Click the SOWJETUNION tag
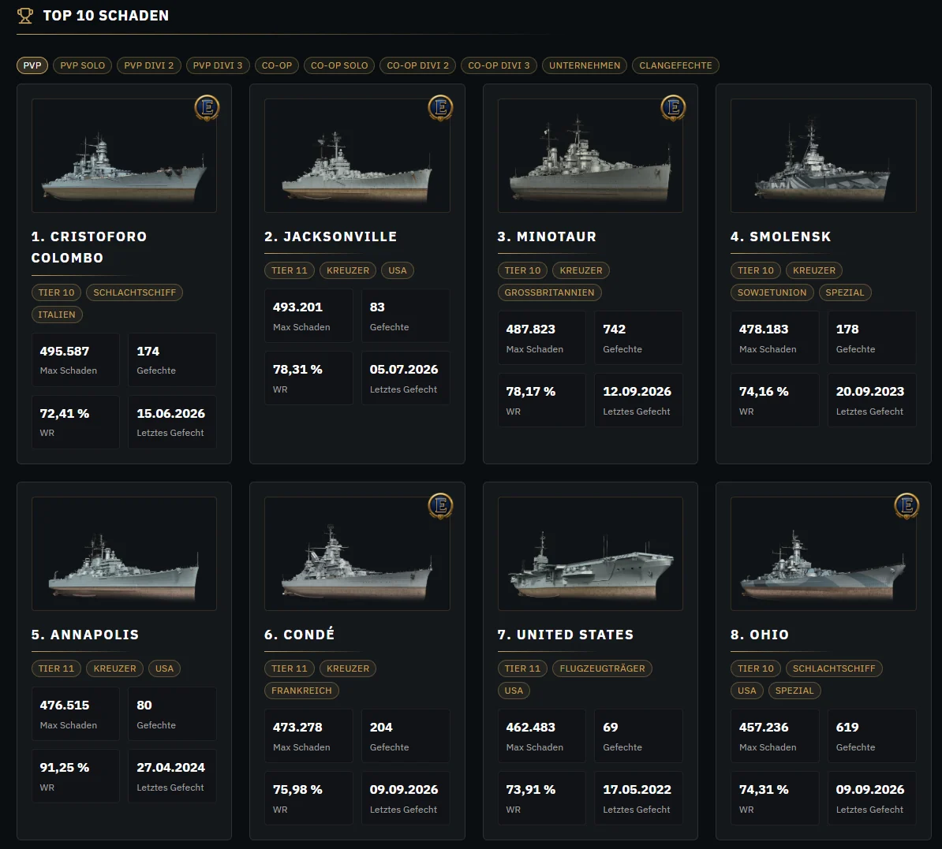The width and height of the screenshot is (942, 849). pos(772,292)
